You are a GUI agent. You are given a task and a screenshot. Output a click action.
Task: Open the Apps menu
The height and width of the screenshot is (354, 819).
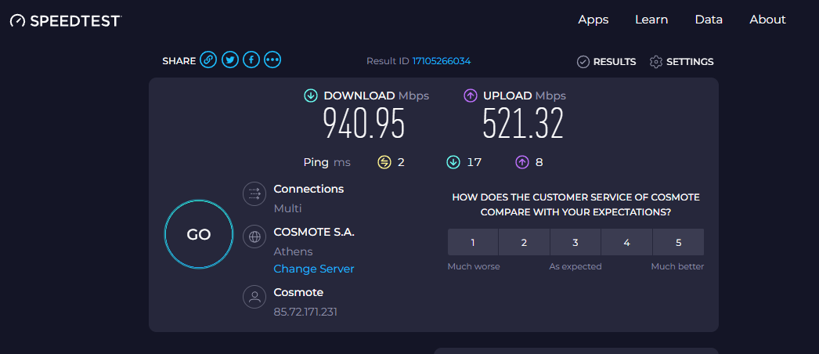tap(594, 20)
